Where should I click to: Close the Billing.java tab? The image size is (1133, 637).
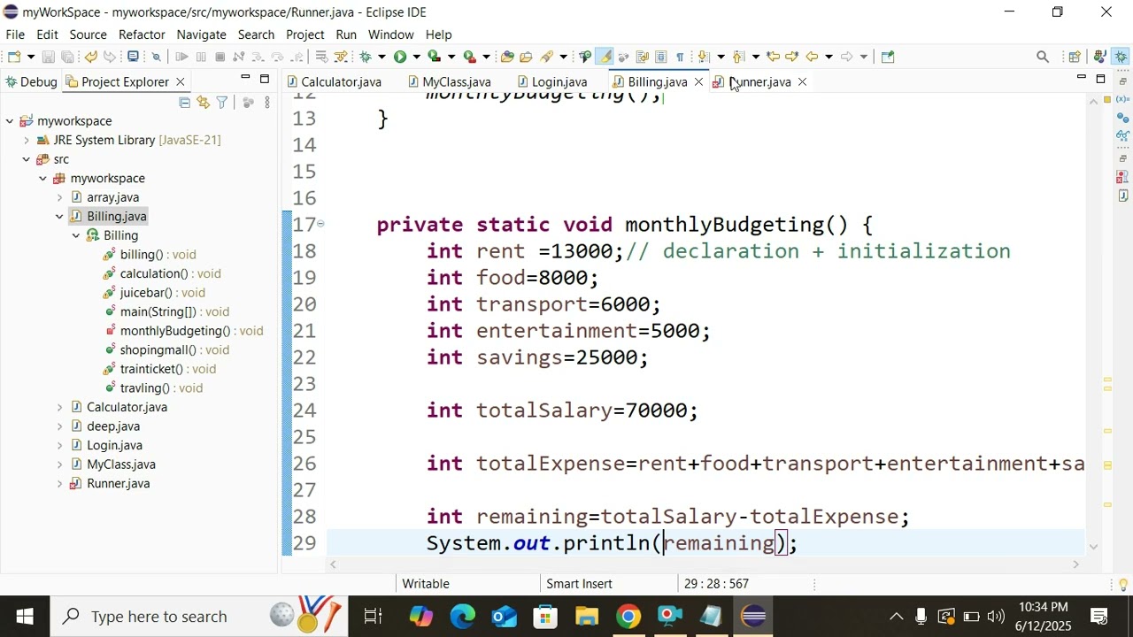coord(698,81)
